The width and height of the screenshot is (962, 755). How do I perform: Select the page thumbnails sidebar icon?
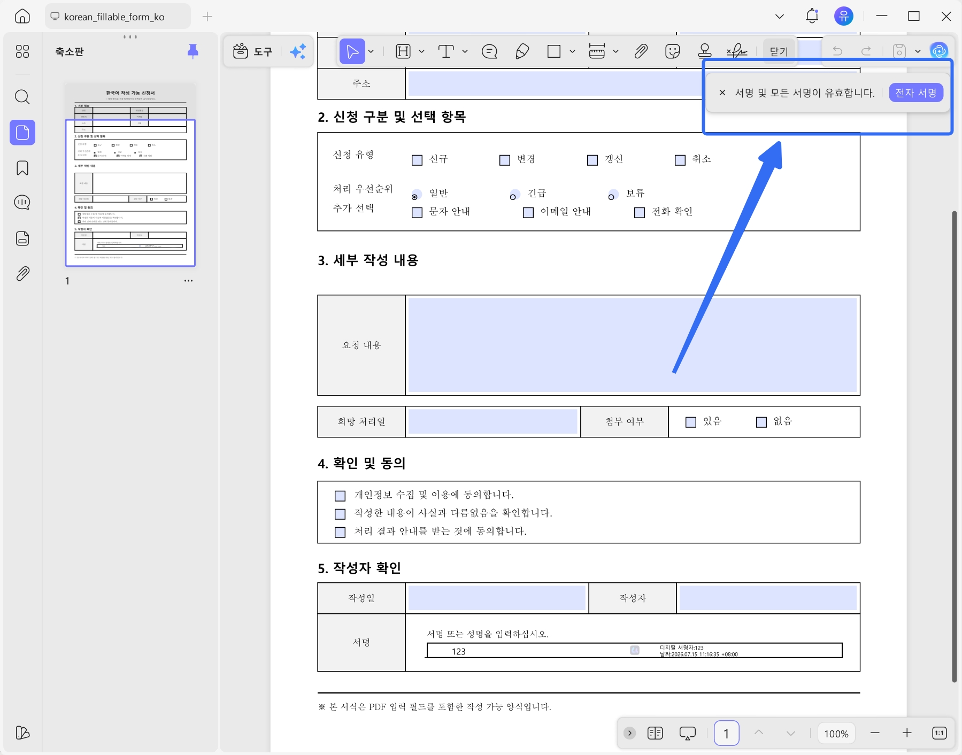(22, 132)
